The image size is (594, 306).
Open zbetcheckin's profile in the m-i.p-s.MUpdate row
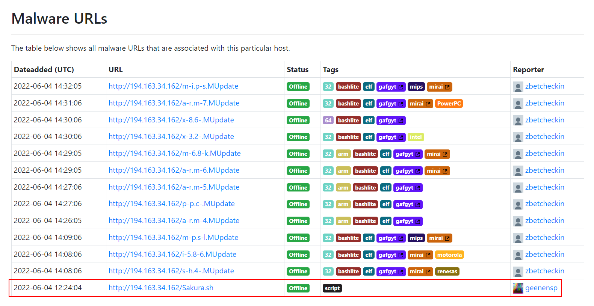click(545, 86)
